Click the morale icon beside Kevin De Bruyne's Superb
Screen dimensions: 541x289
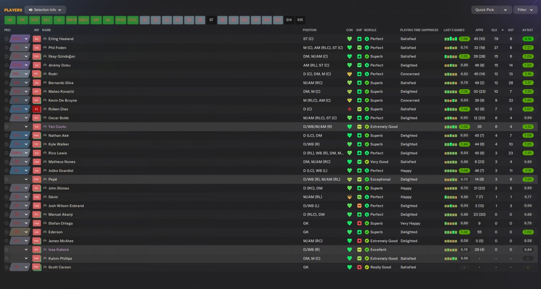pyautogui.click(x=367, y=101)
